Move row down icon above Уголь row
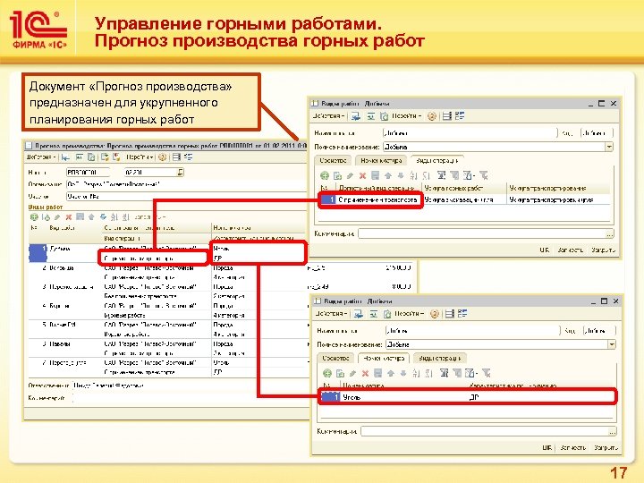 click(x=402, y=373)
